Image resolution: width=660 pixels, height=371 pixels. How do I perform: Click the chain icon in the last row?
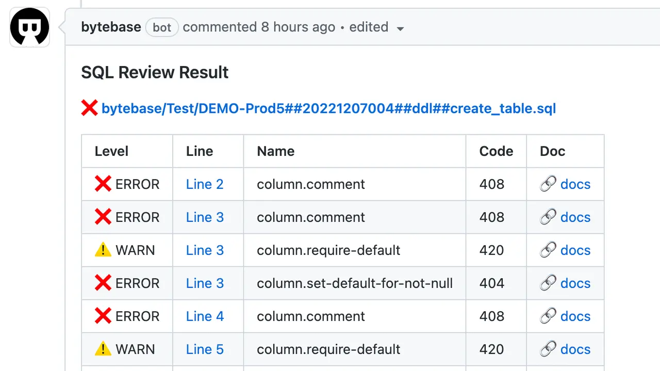tap(548, 349)
